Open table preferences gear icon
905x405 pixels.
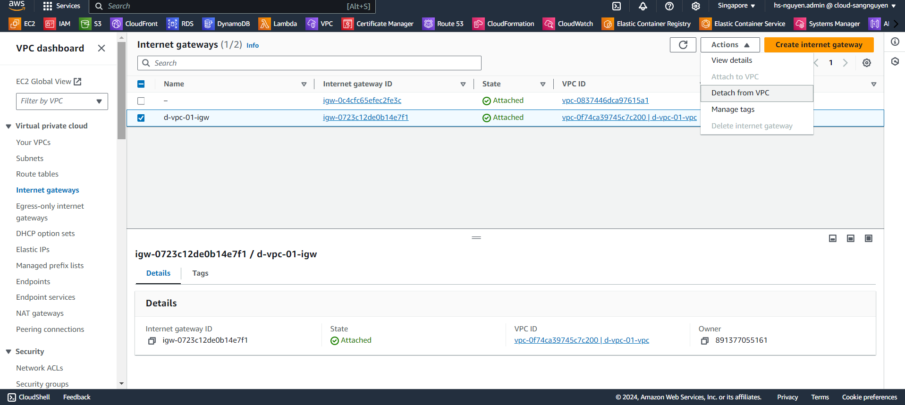tap(867, 63)
